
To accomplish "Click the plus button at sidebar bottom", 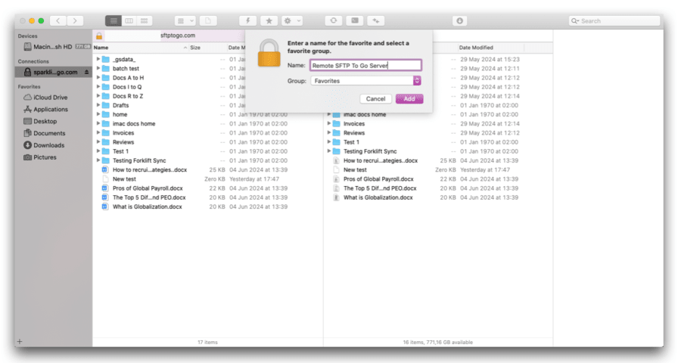I will [20, 341].
